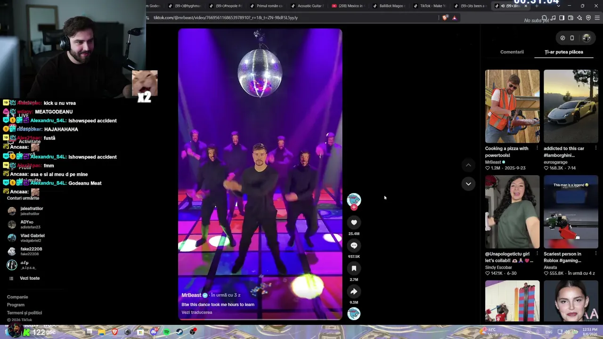Open the Companie footer link

coord(17,297)
